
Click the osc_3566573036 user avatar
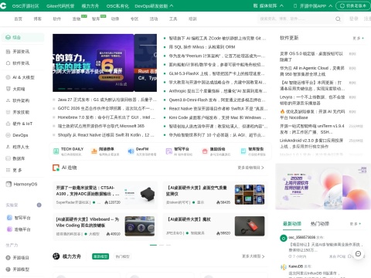coord(284,238)
